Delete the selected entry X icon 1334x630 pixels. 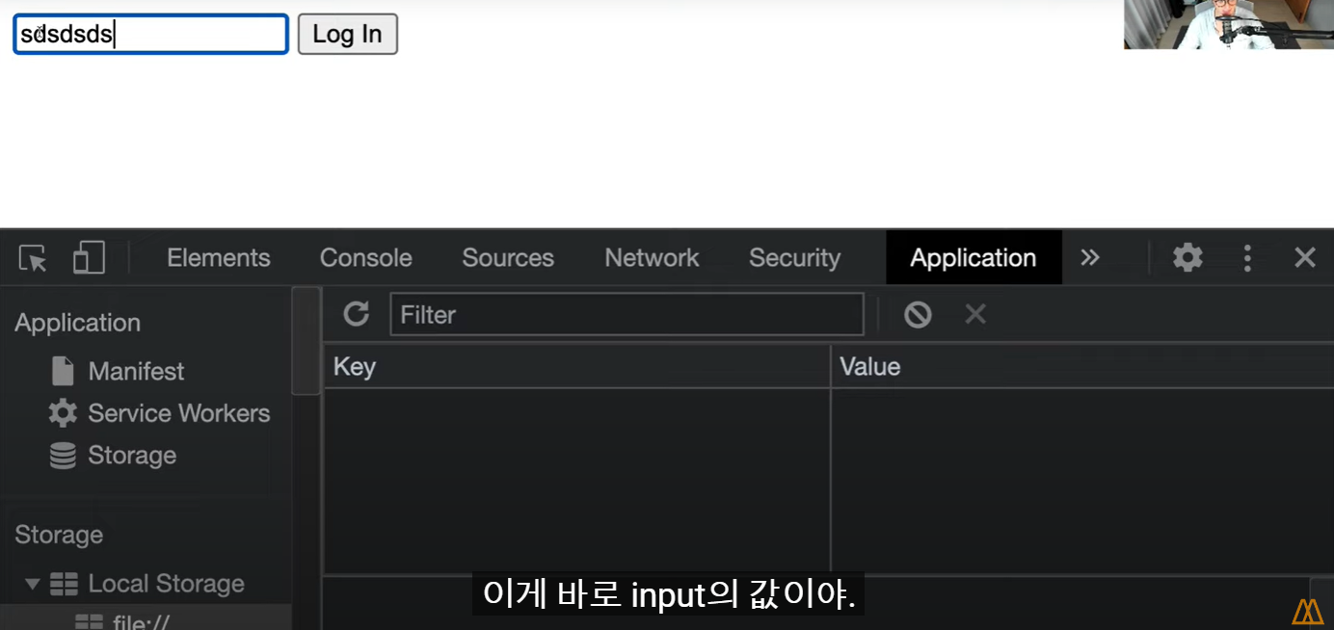pos(975,314)
